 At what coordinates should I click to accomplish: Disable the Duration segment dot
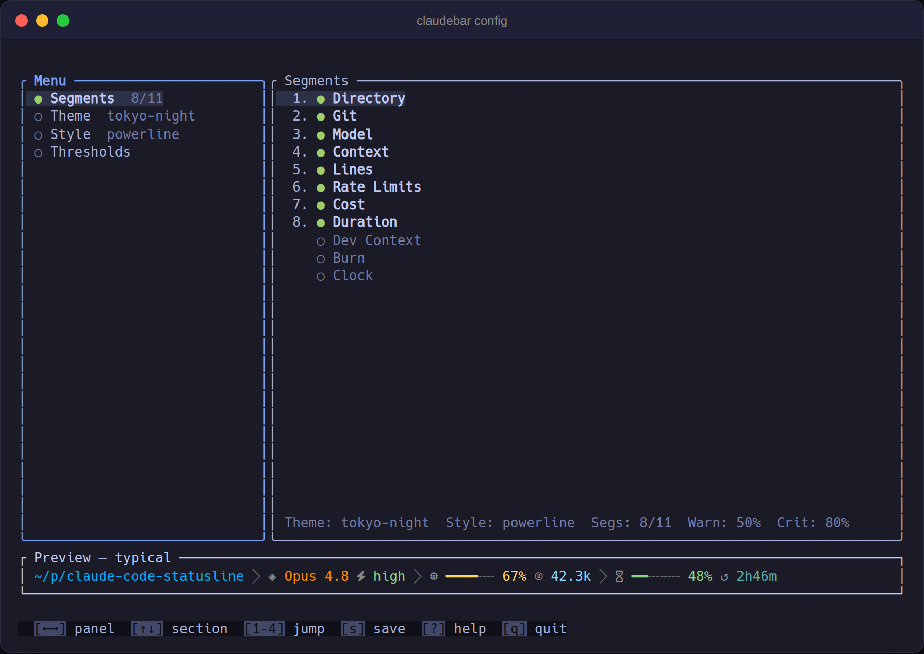(x=321, y=223)
